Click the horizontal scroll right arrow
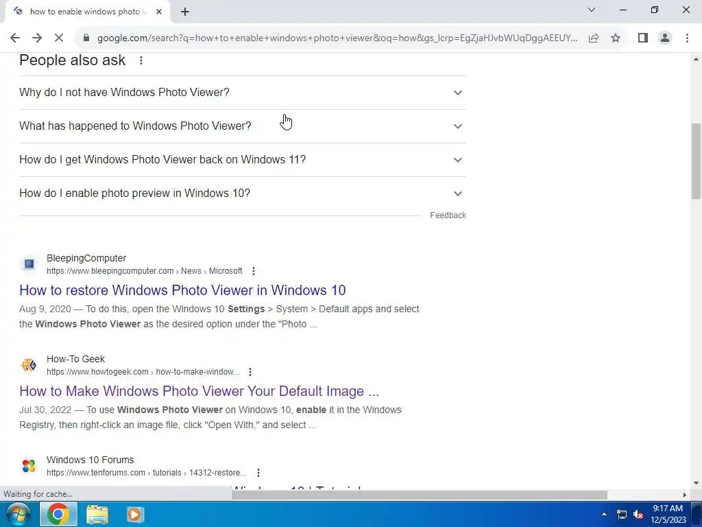 684,495
